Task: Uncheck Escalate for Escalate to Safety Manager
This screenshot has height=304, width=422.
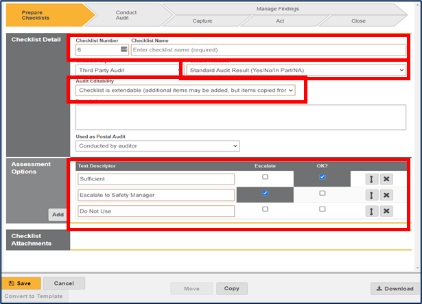Action: 265,194
